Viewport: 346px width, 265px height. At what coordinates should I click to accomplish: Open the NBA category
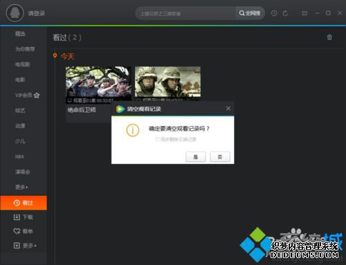pos(19,156)
